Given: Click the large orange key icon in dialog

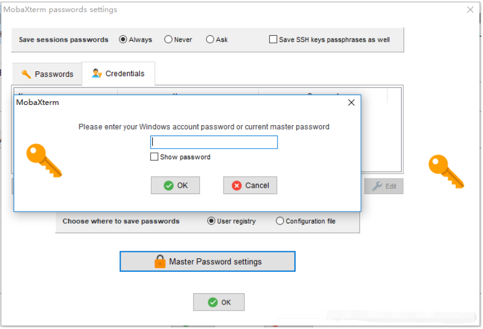Looking at the screenshot, I should point(44,160).
